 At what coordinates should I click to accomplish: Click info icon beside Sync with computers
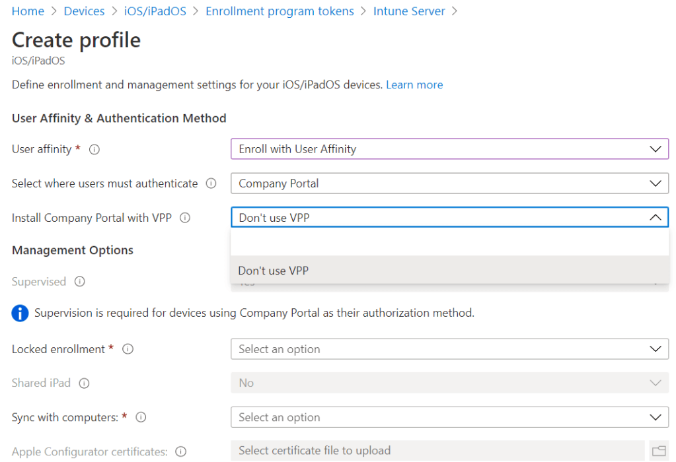tap(141, 417)
